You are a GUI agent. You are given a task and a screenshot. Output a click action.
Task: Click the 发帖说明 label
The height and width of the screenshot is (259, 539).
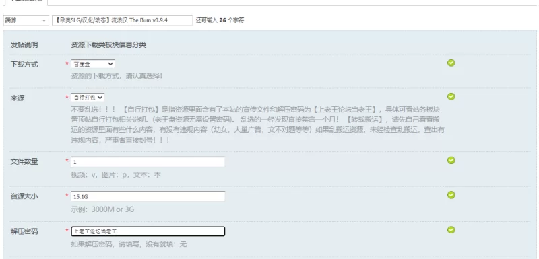point(24,45)
